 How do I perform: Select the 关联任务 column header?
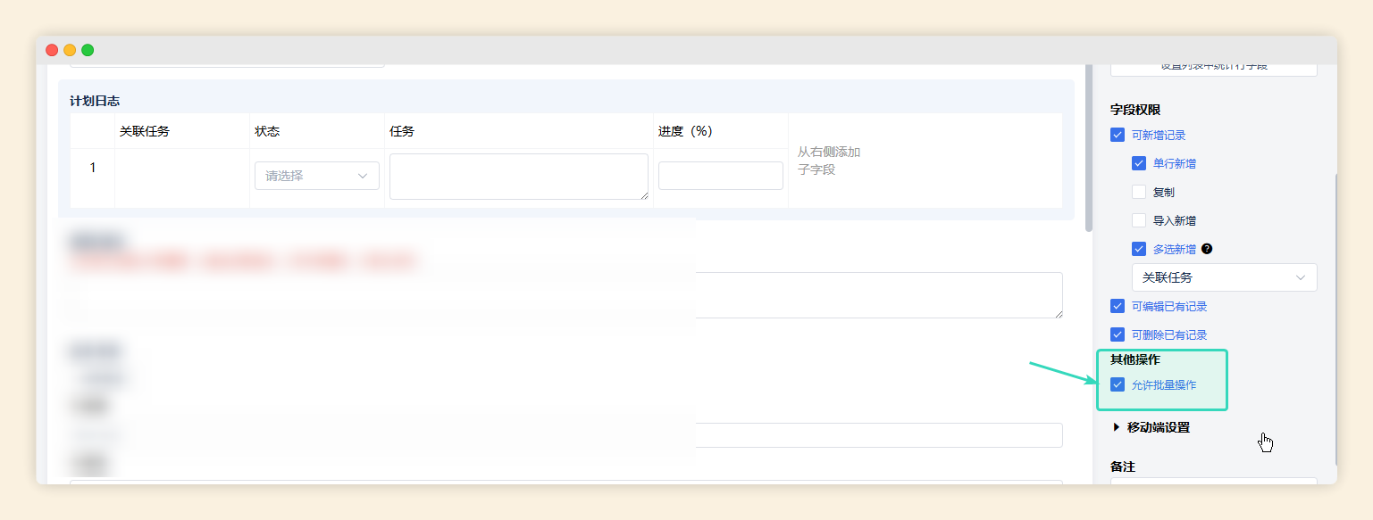pos(145,131)
